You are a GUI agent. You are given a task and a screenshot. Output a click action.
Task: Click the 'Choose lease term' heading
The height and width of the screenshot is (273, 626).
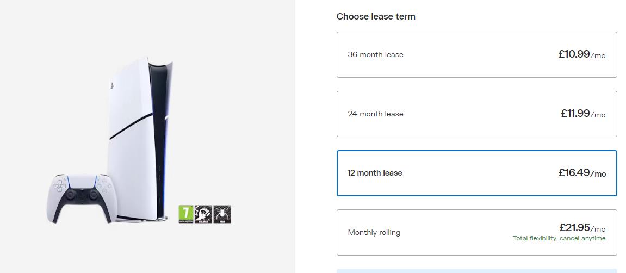click(x=376, y=16)
